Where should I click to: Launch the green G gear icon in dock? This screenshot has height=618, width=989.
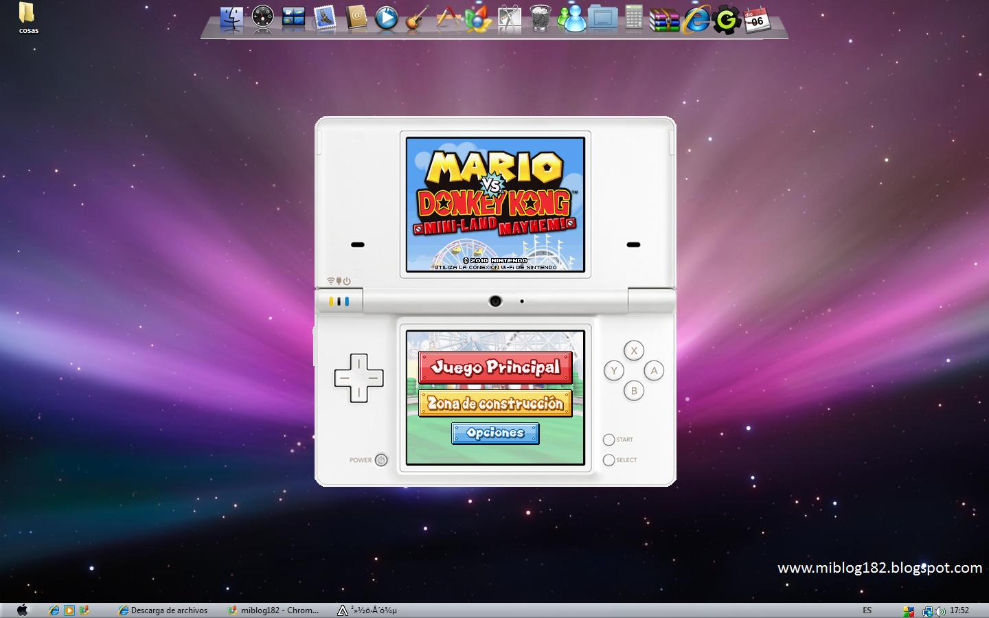pos(726,19)
